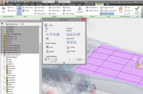Select the Make Uniform tool
Screen dimensions: 143x94
[x=92, y=11]
